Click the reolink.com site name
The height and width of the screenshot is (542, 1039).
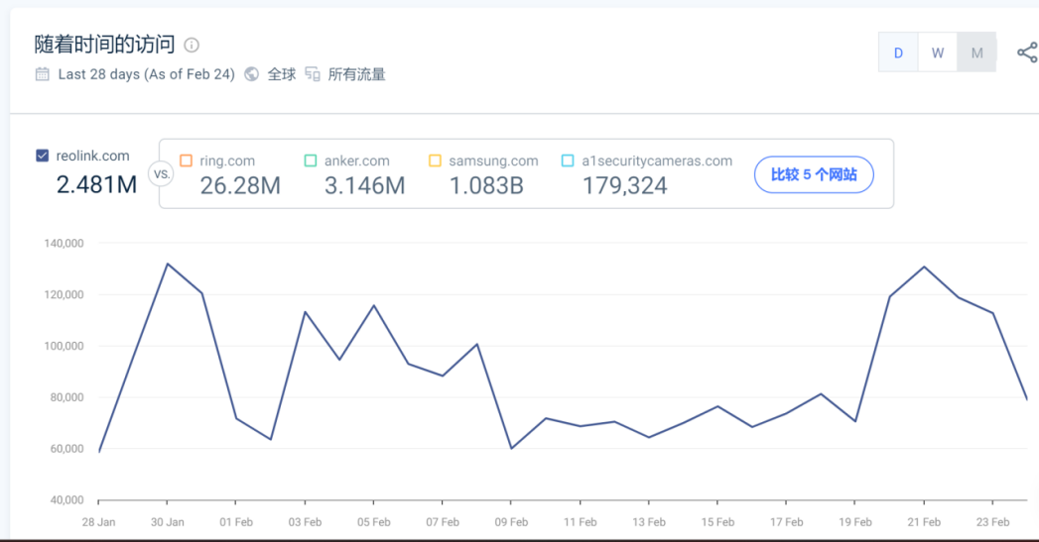tap(92, 156)
